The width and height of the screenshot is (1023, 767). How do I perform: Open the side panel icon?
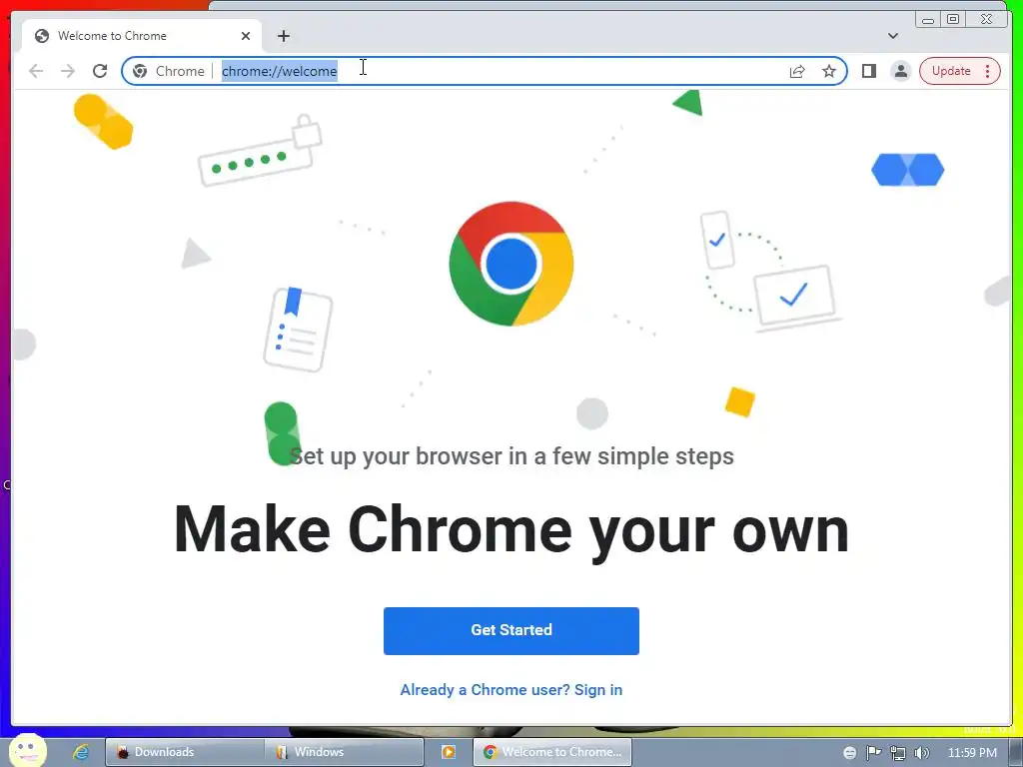tap(868, 71)
